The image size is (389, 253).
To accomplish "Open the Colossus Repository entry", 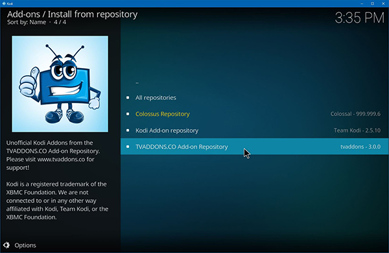I will tap(255, 114).
